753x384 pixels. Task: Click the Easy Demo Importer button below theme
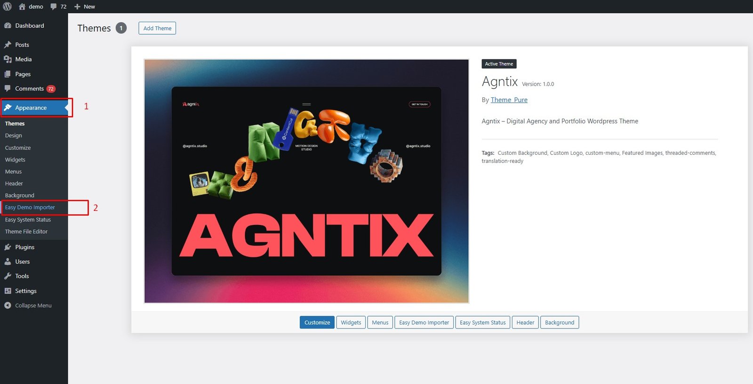click(424, 322)
